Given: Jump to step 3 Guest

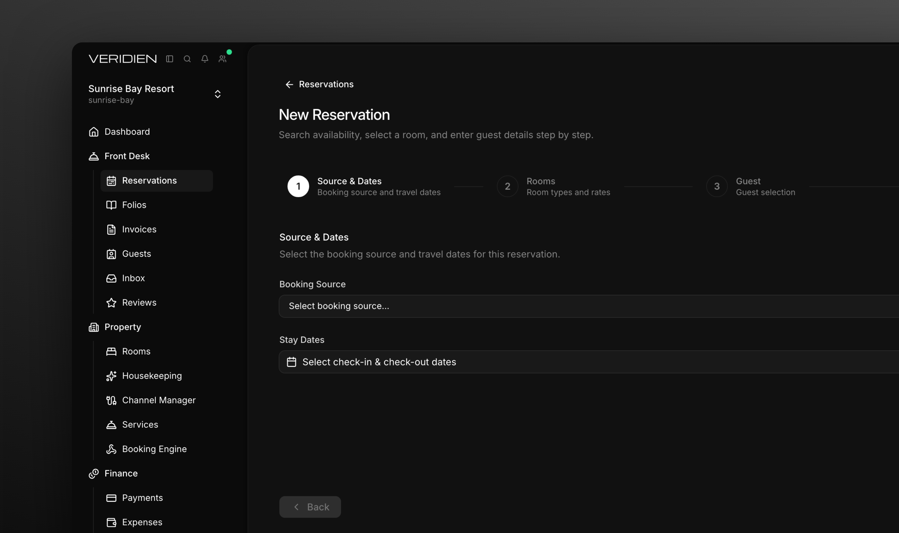Looking at the screenshot, I should coord(751,187).
